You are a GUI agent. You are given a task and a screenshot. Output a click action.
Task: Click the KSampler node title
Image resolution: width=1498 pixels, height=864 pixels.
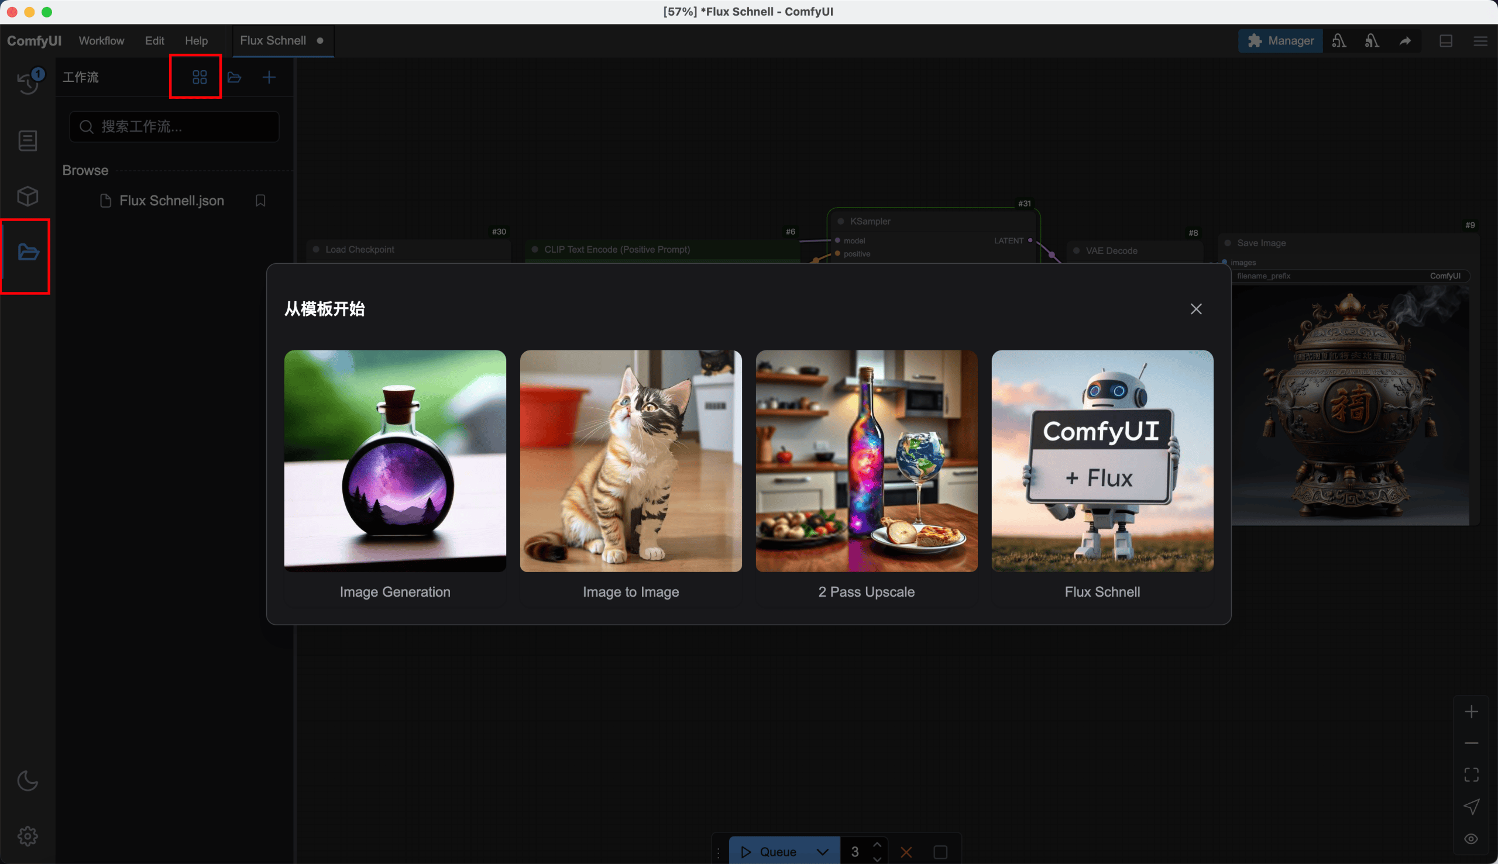[x=870, y=221]
